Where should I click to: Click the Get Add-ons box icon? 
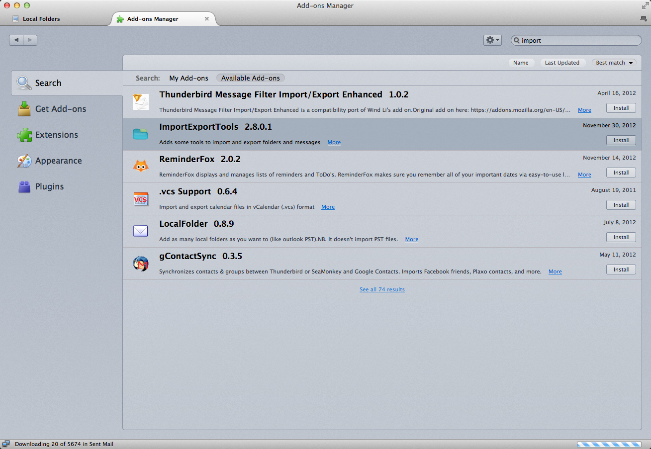tap(24, 109)
